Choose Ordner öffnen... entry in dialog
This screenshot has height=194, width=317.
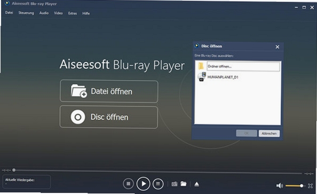click(x=243, y=66)
